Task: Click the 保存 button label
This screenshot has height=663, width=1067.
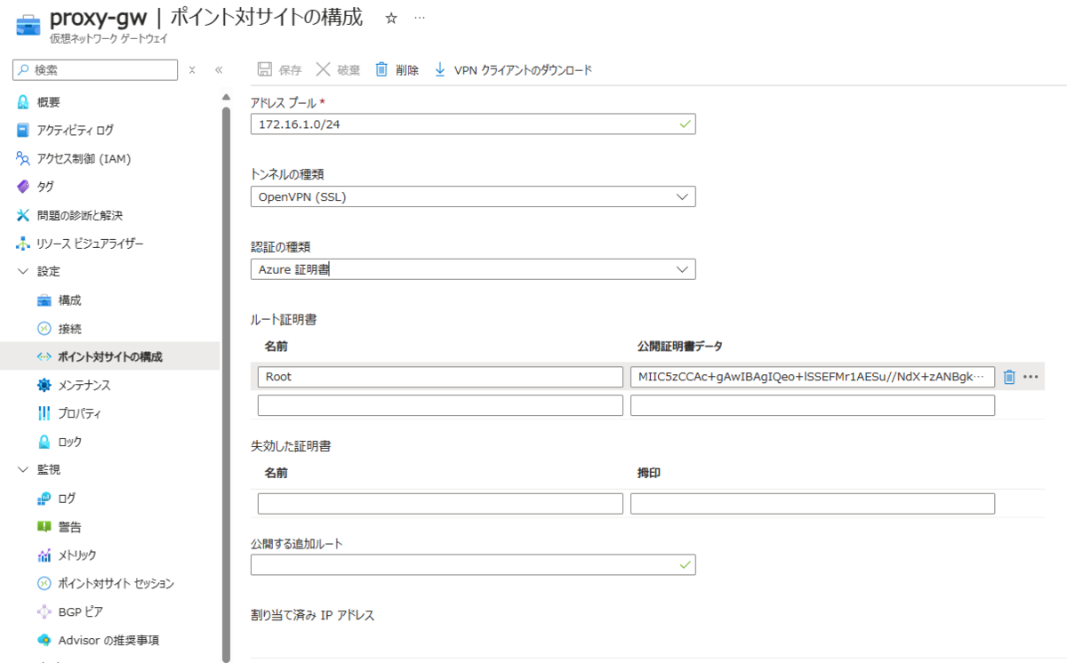Action: 291,70
